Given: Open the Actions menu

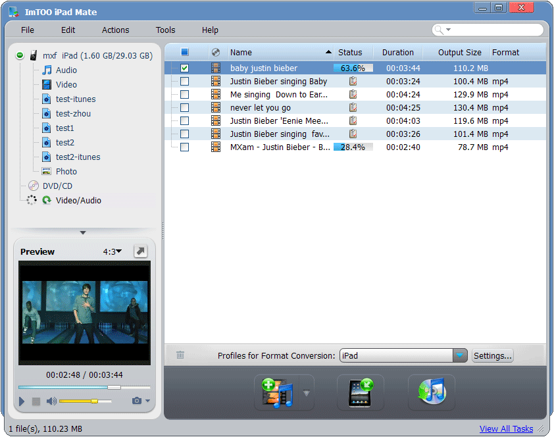Looking at the screenshot, I should coord(115,30).
